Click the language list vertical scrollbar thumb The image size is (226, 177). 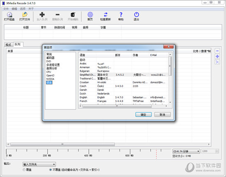(x=170, y=66)
